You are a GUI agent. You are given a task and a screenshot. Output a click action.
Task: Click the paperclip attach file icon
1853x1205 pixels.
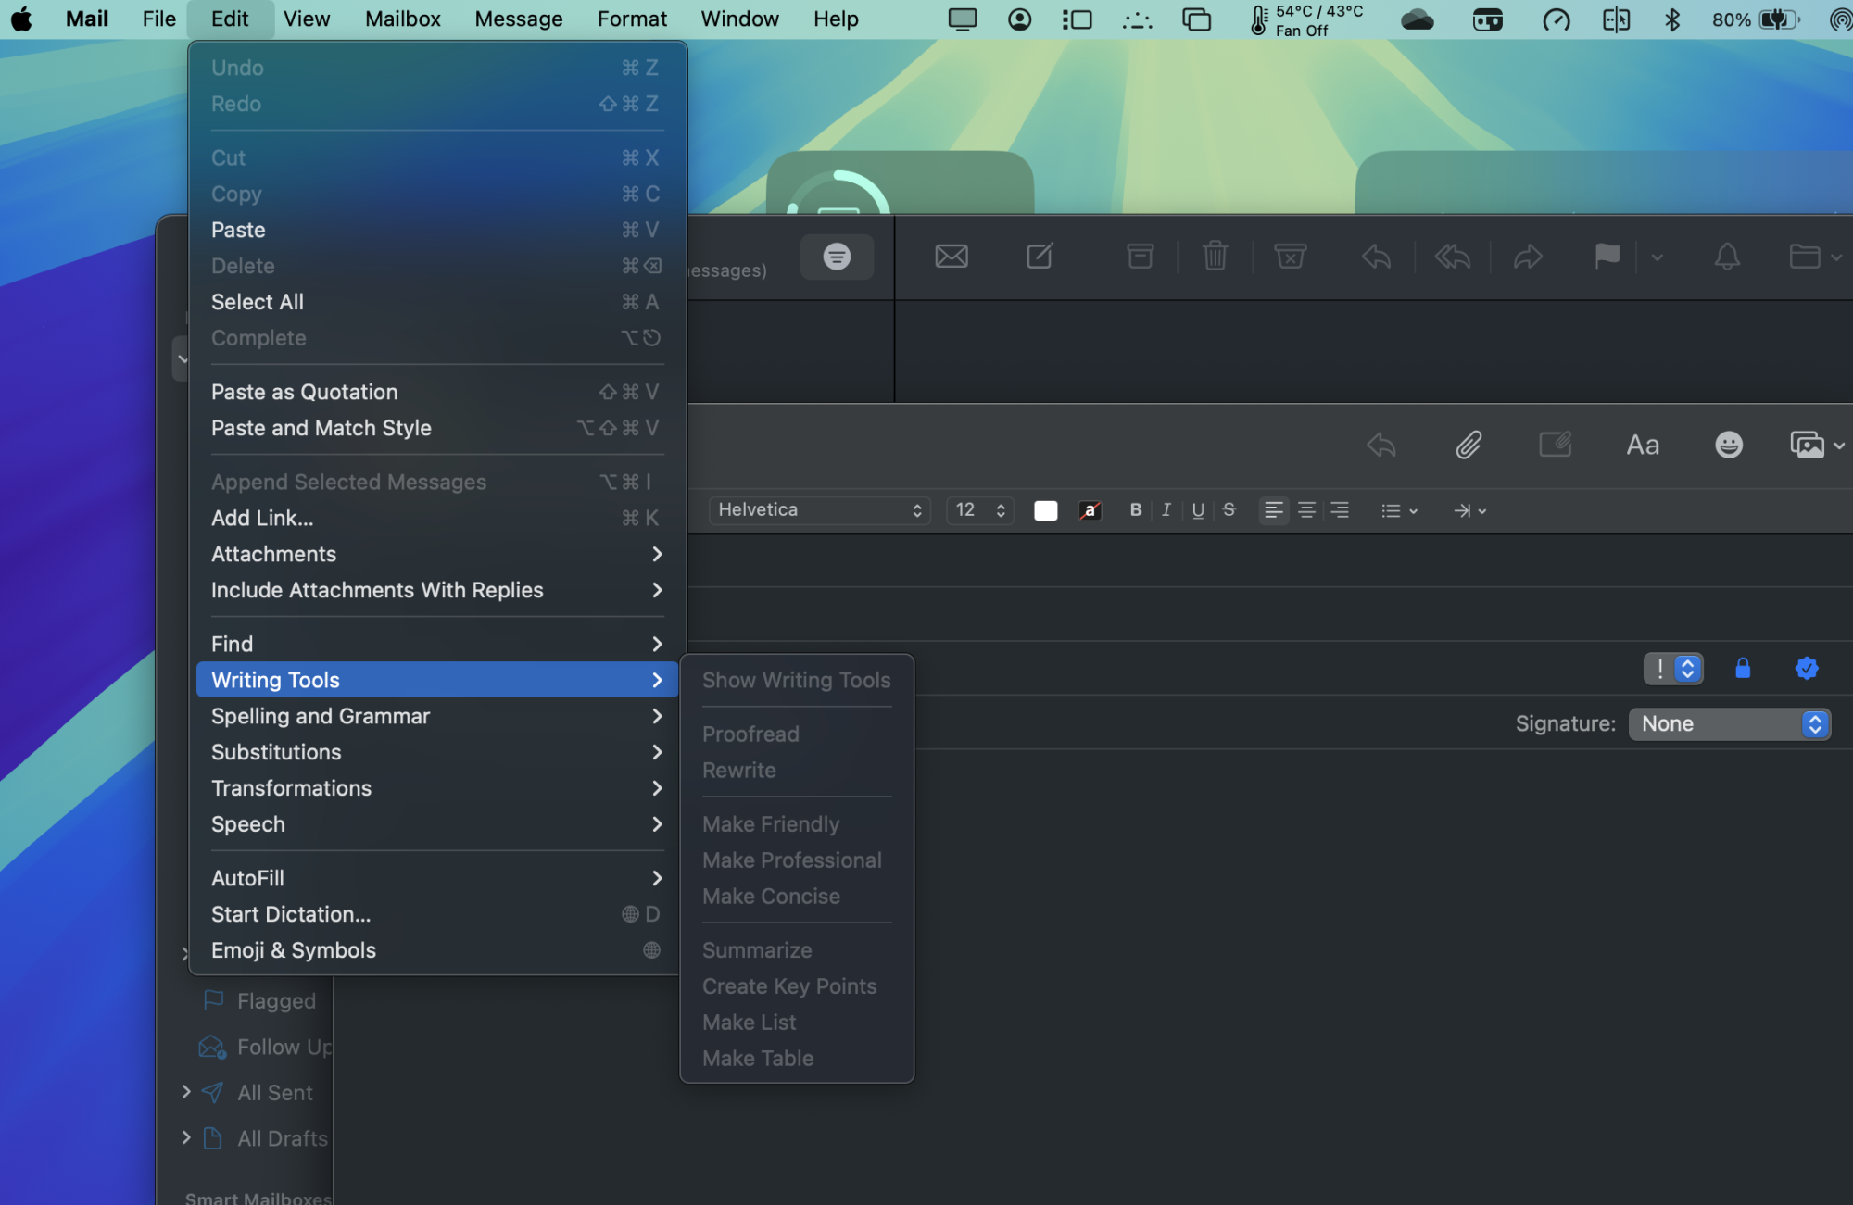click(1469, 446)
